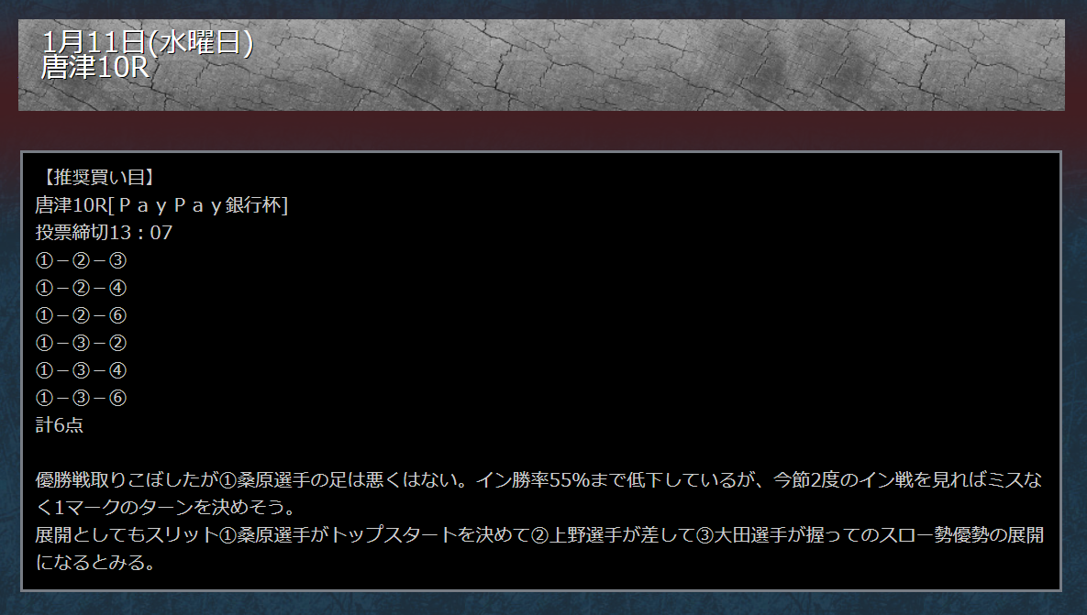Click the voting deadline 投票締切13:07 line
This screenshot has width=1087, height=615.
[104, 233]
